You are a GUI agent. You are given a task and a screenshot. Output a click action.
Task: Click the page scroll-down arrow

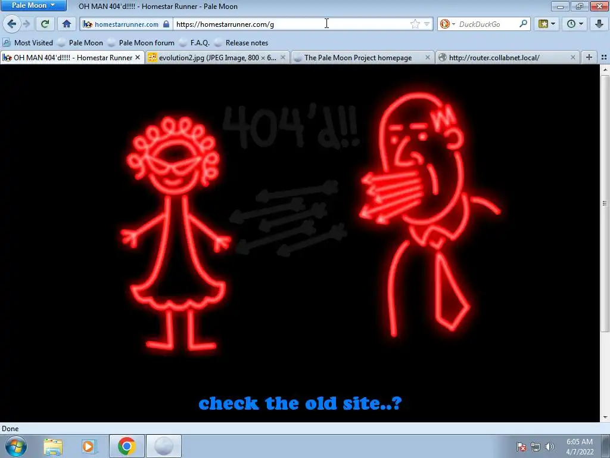click(x=605, y=417)
